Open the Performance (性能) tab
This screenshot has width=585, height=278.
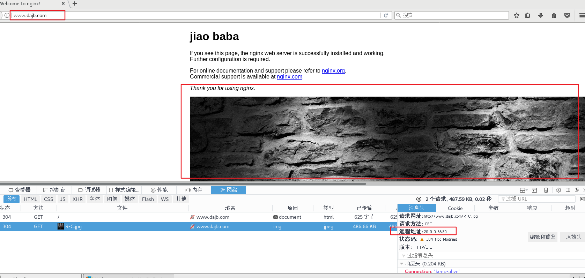pos(159,190)
